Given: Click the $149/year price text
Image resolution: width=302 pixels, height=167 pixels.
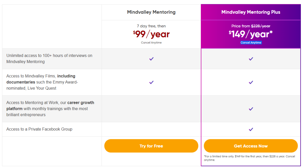Looking at the screenshot, I should 251,34.
